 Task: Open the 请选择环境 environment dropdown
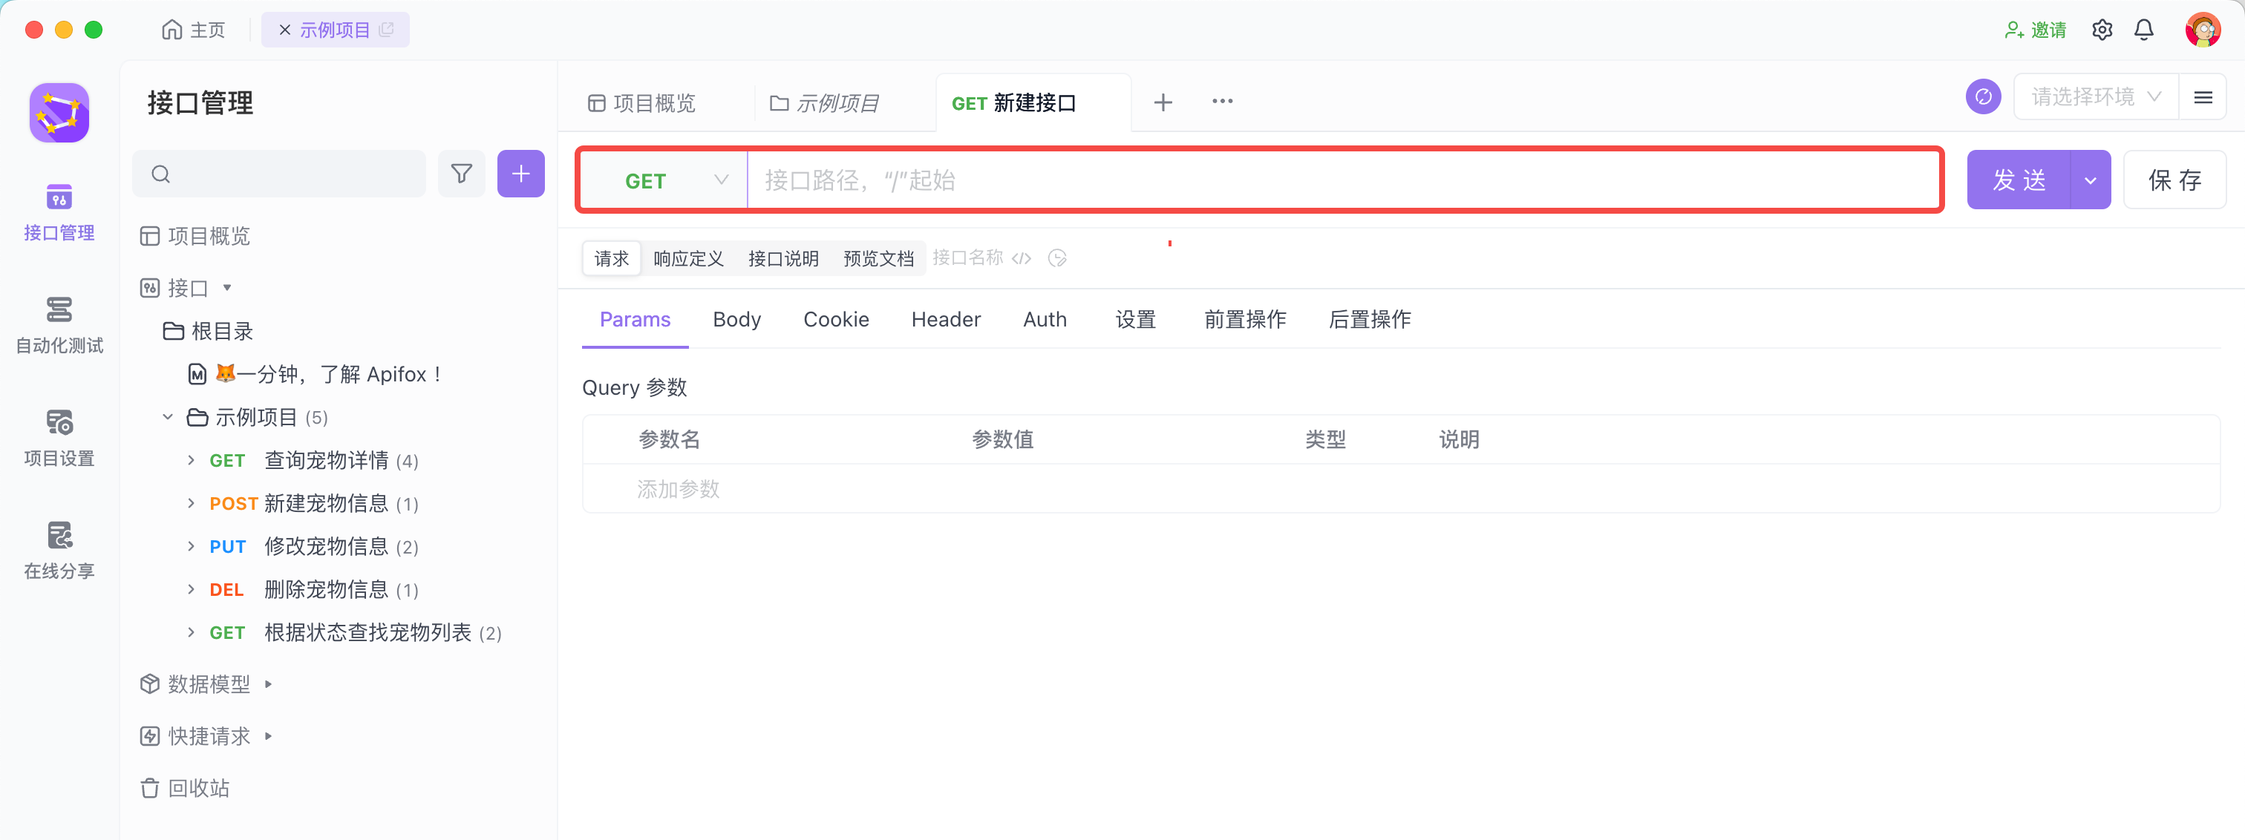coord(2095,96)
